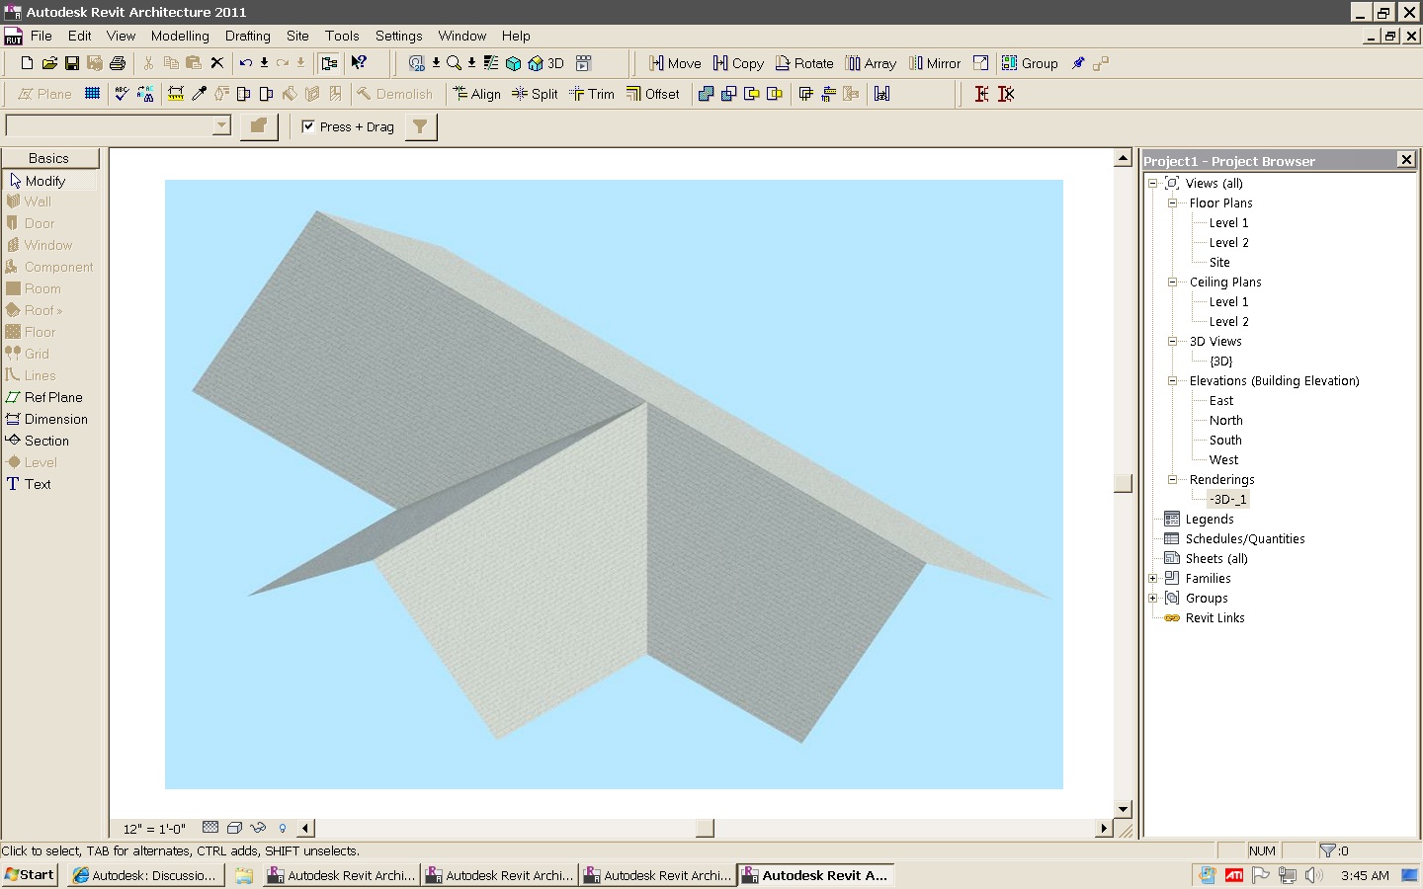Viewport: 1423px width, 889px height.
Task: Click the Undo arrow icon
Action: point(246,63)
